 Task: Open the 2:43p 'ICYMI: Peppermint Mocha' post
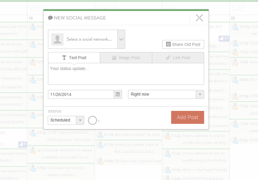(61, 136)
